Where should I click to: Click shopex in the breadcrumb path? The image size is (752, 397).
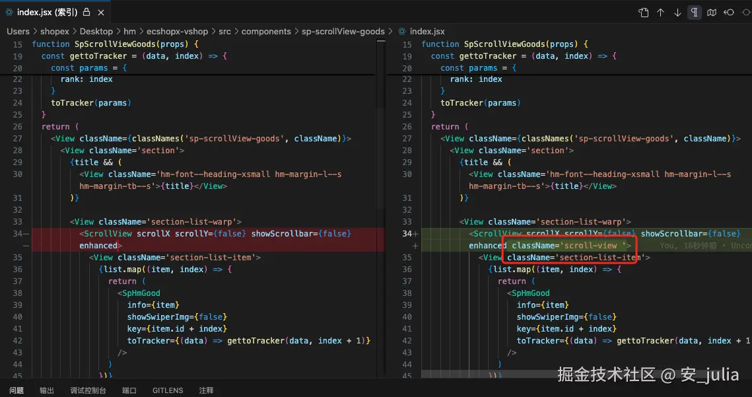55,31
